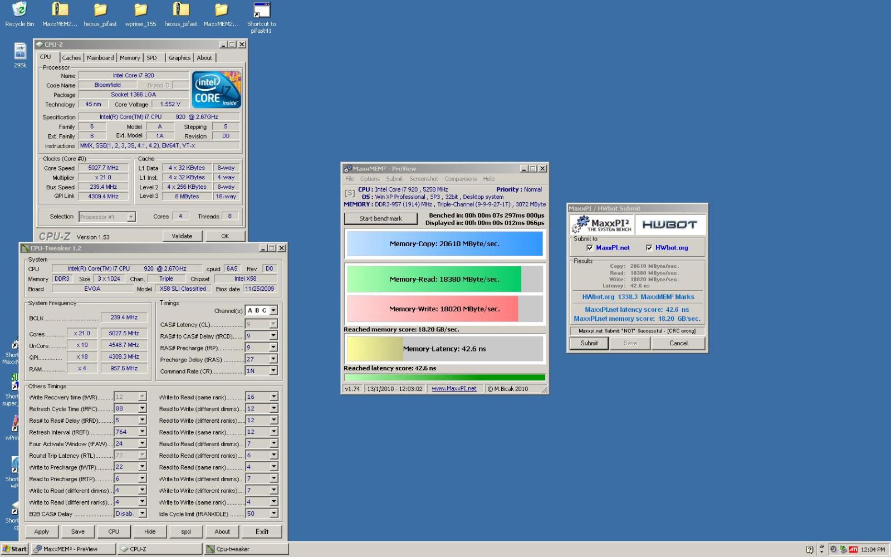Click the Exit button in CPU-Tweaker

coord(262,531)
